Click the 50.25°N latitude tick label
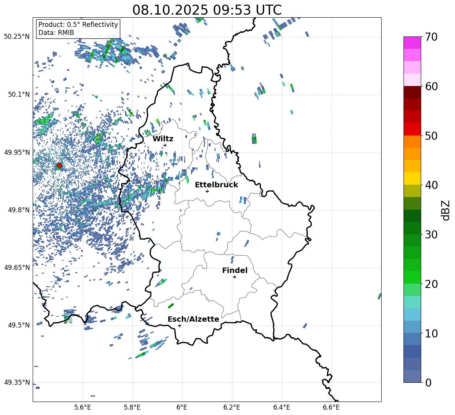Image resolution: width=455 pixels, height=415 pixels. coord(17,36)
